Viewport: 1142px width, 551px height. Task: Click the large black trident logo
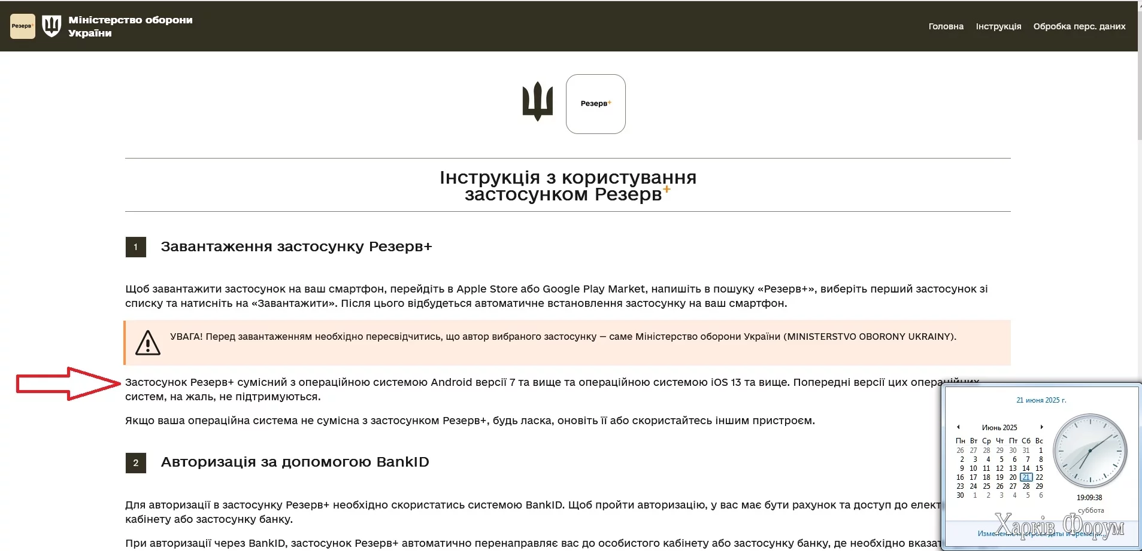point(538,102)
